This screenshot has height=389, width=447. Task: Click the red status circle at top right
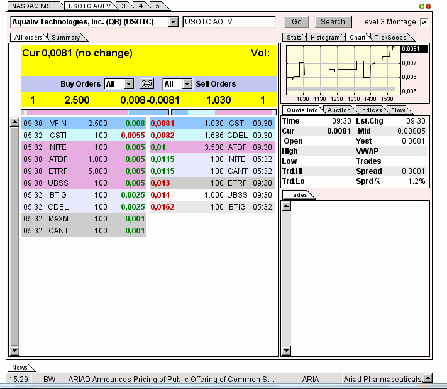(x=428, y=6)
